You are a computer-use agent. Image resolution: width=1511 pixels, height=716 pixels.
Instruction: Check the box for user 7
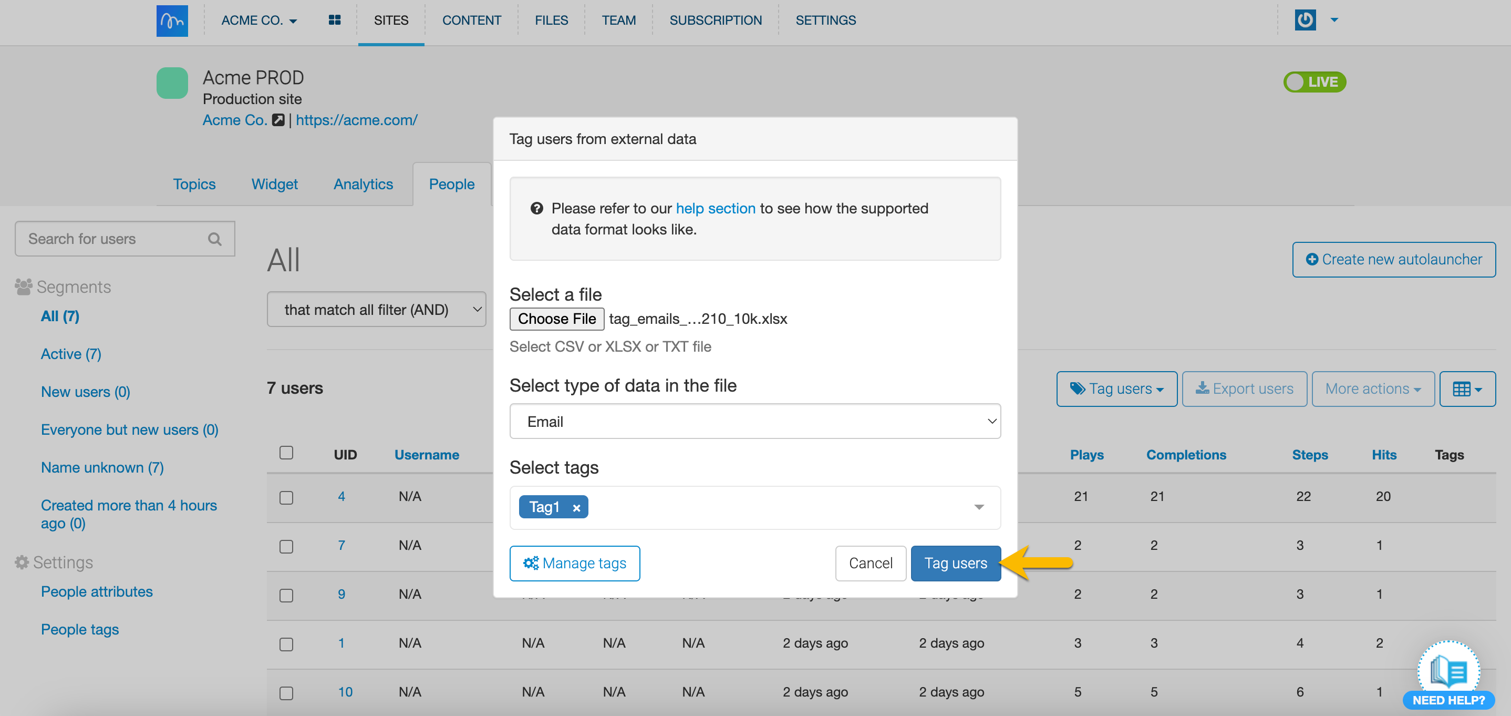(286, 546)
